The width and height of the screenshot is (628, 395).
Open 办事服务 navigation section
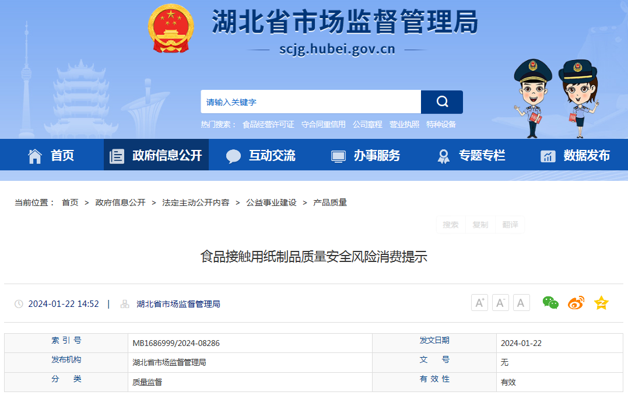tap(366, 156)
